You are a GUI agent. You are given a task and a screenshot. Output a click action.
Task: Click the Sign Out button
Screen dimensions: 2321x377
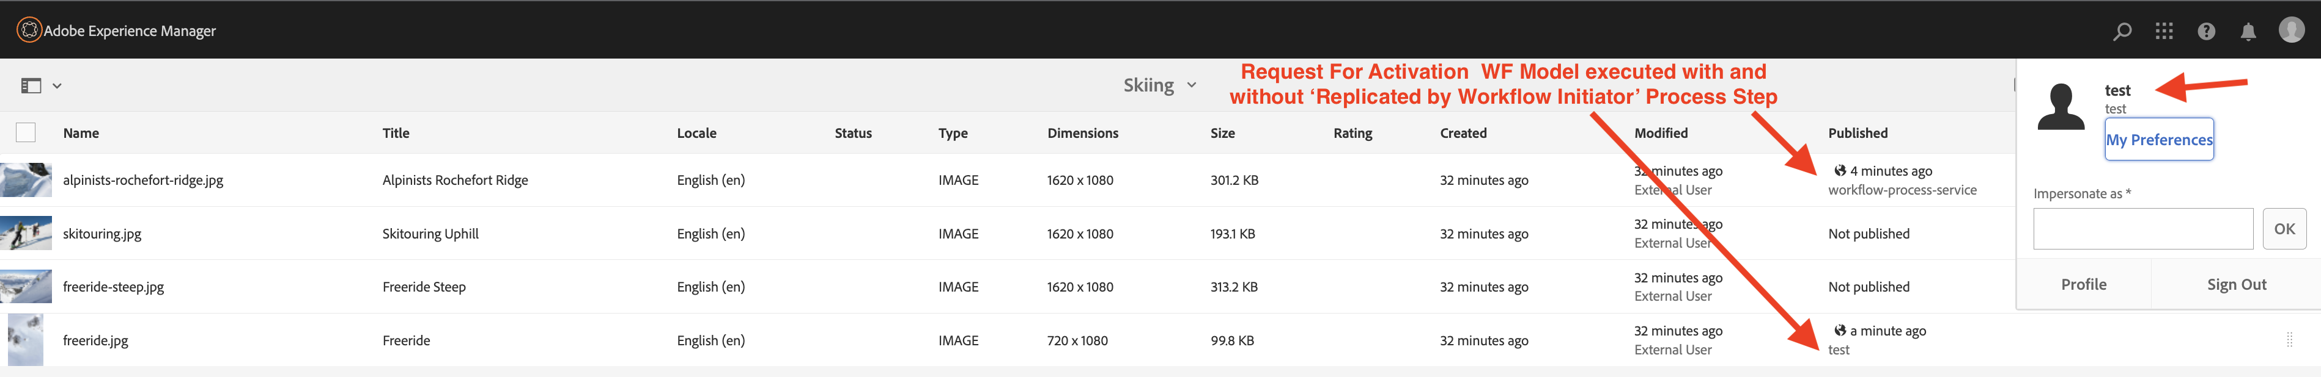tap(2236, 284)
